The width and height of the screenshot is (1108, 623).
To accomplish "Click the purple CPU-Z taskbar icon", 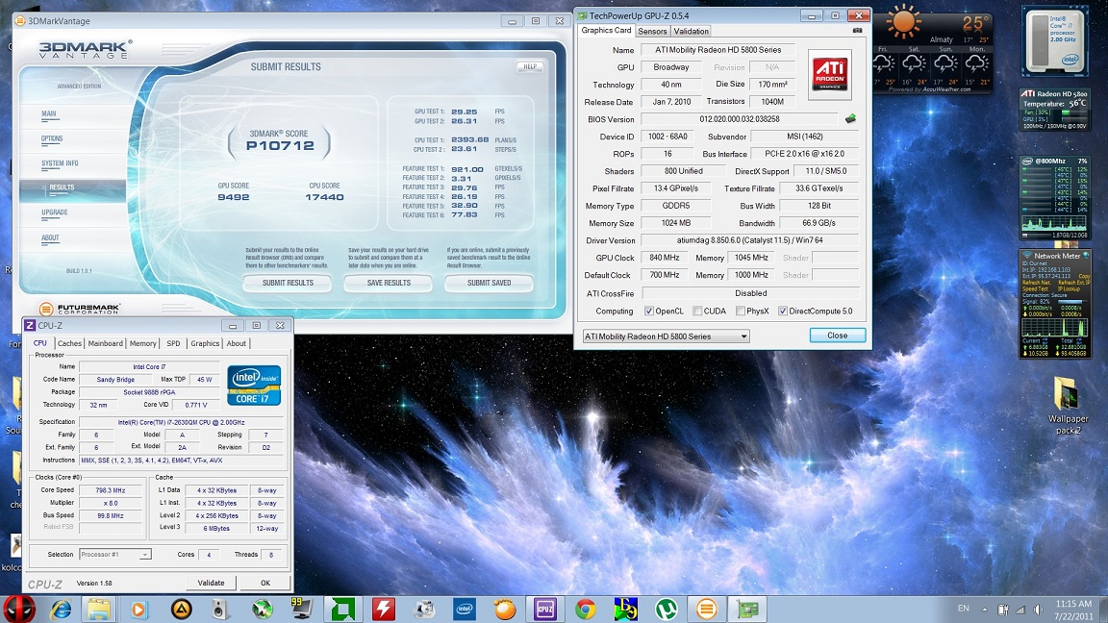I will [x=544, y=609].
